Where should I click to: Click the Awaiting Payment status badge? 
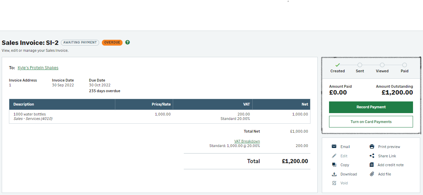click(x=80, y=42)
